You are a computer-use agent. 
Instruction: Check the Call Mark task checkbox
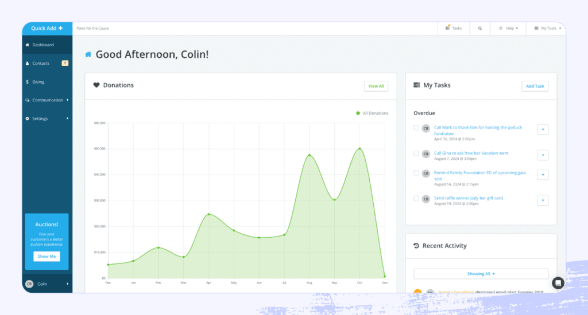click(416, 128)
